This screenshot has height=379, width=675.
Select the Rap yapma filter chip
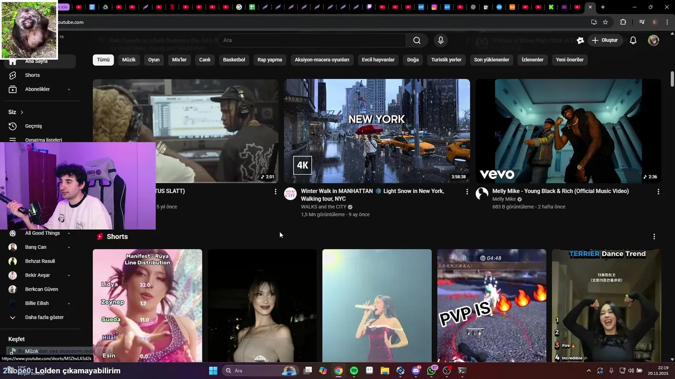pos(270,60)
